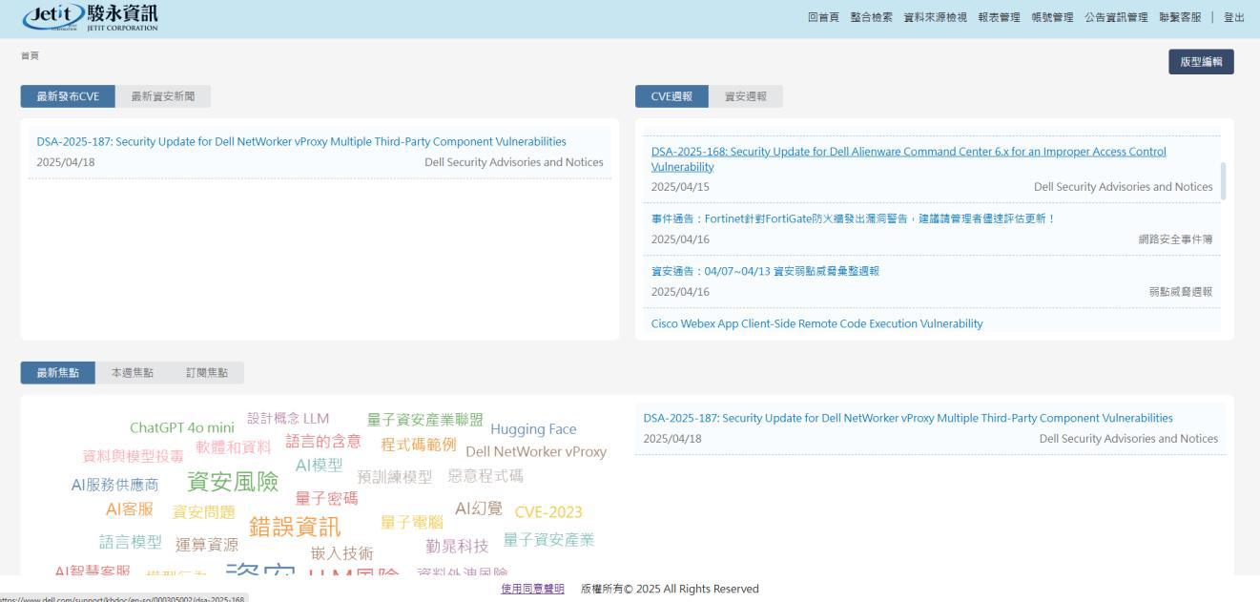Open DSA-2025-187 link beside the word cloud
Viewport: 1260px width, 602px height.
[908, 418]
